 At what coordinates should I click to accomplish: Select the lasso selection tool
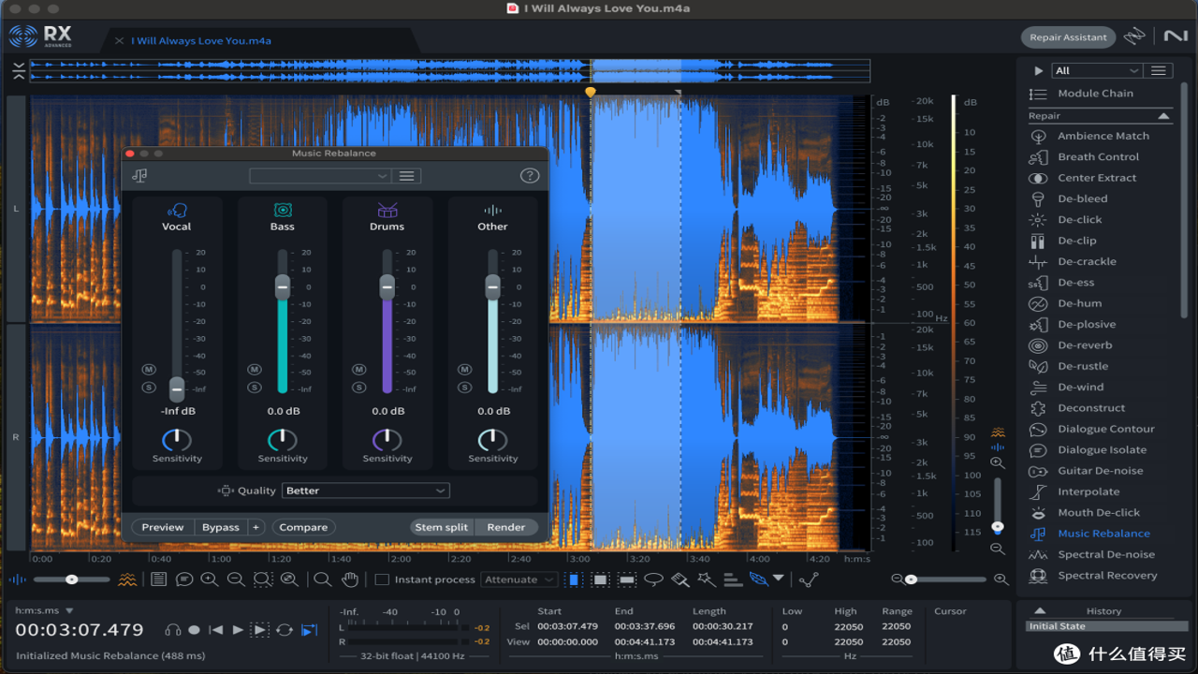653,579
